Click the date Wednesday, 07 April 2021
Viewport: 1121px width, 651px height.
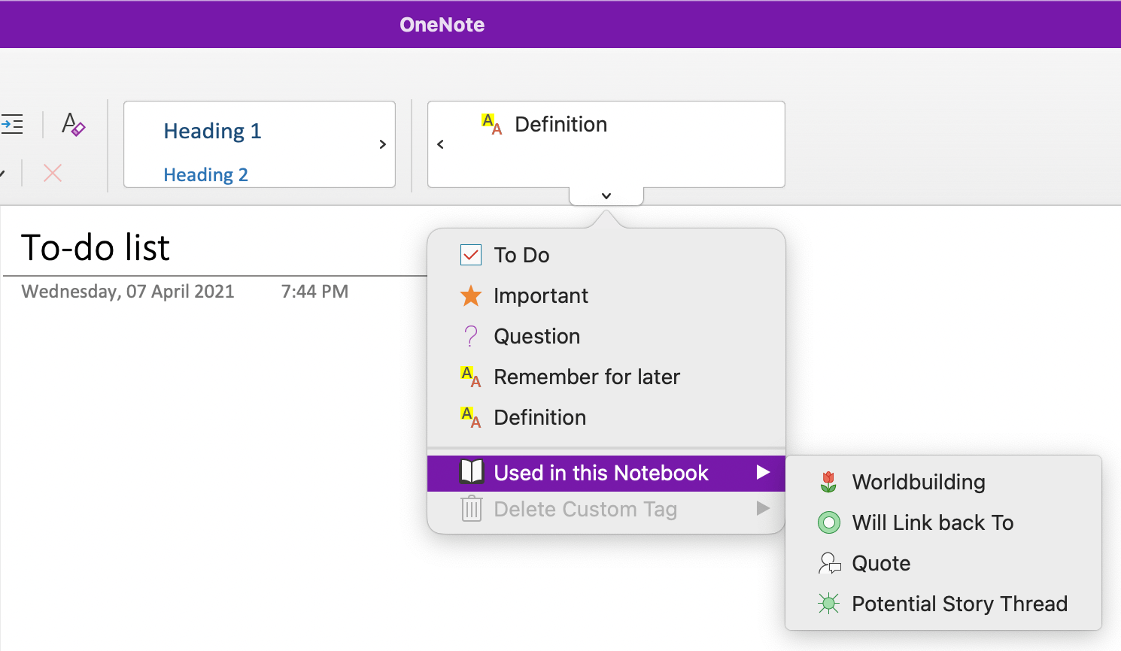(128, 292)
